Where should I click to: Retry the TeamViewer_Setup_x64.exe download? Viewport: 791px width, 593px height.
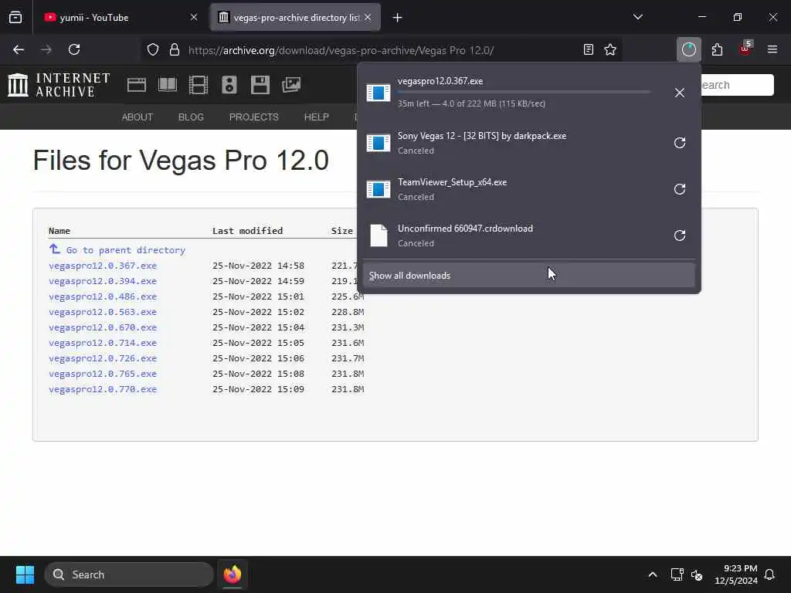(680, 189)
